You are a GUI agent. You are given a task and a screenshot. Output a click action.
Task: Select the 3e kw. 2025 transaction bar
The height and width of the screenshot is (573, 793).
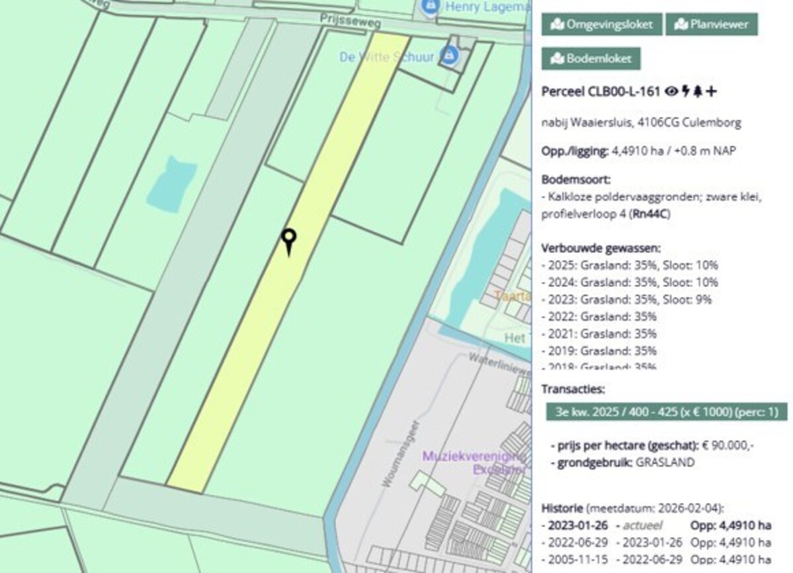(x=667, y=412)
